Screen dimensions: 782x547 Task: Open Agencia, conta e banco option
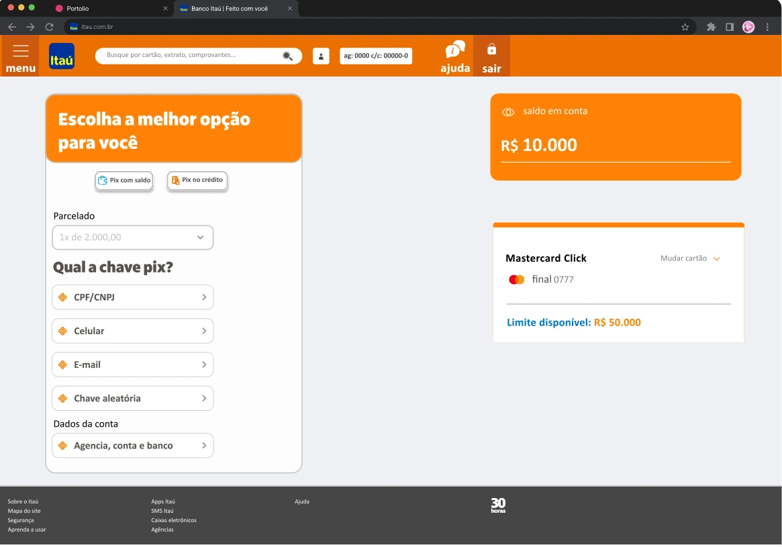[x=133, y=446]
